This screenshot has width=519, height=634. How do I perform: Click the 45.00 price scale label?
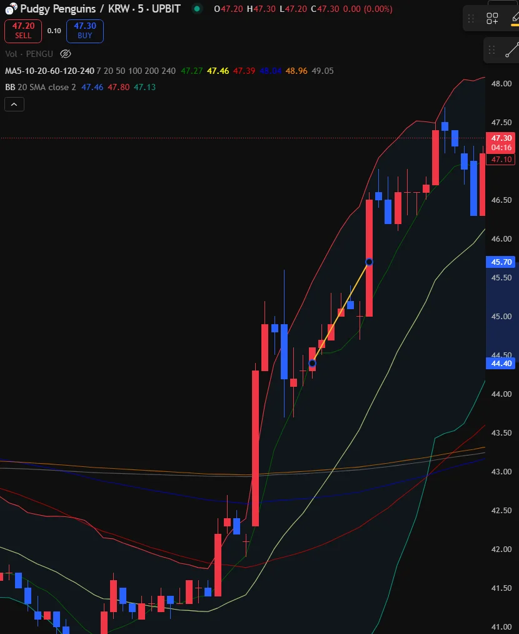pos(501,317)
